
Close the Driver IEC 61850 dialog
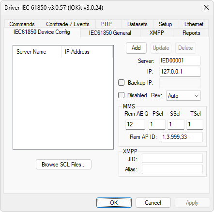206,7
